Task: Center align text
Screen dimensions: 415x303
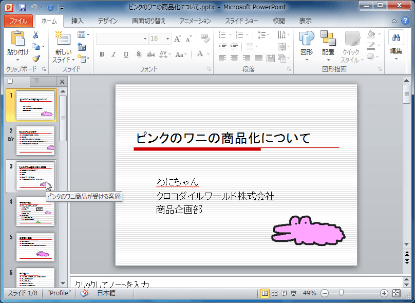Action: pos(234,58)
